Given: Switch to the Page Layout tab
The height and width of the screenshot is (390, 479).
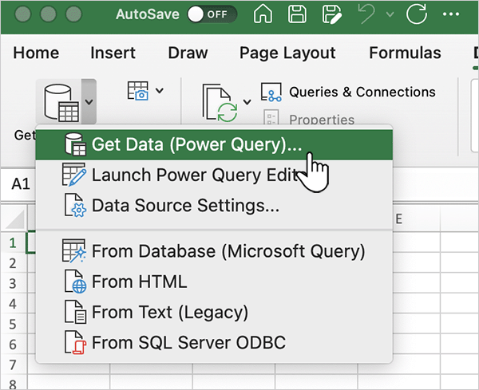Looking at the screenshot, I should coord(287,53).
